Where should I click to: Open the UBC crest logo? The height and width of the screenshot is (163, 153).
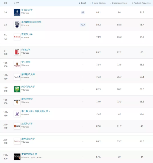(x=17, y=24)
